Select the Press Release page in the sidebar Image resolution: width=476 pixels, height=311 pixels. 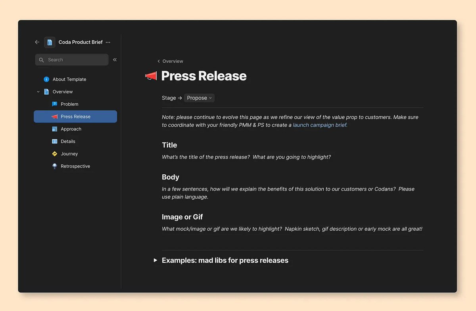click(75, 116)
